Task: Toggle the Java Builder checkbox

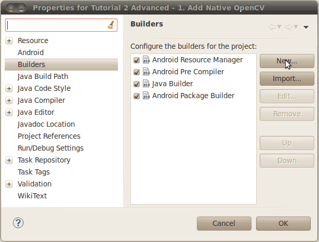Action: [137, 84]
